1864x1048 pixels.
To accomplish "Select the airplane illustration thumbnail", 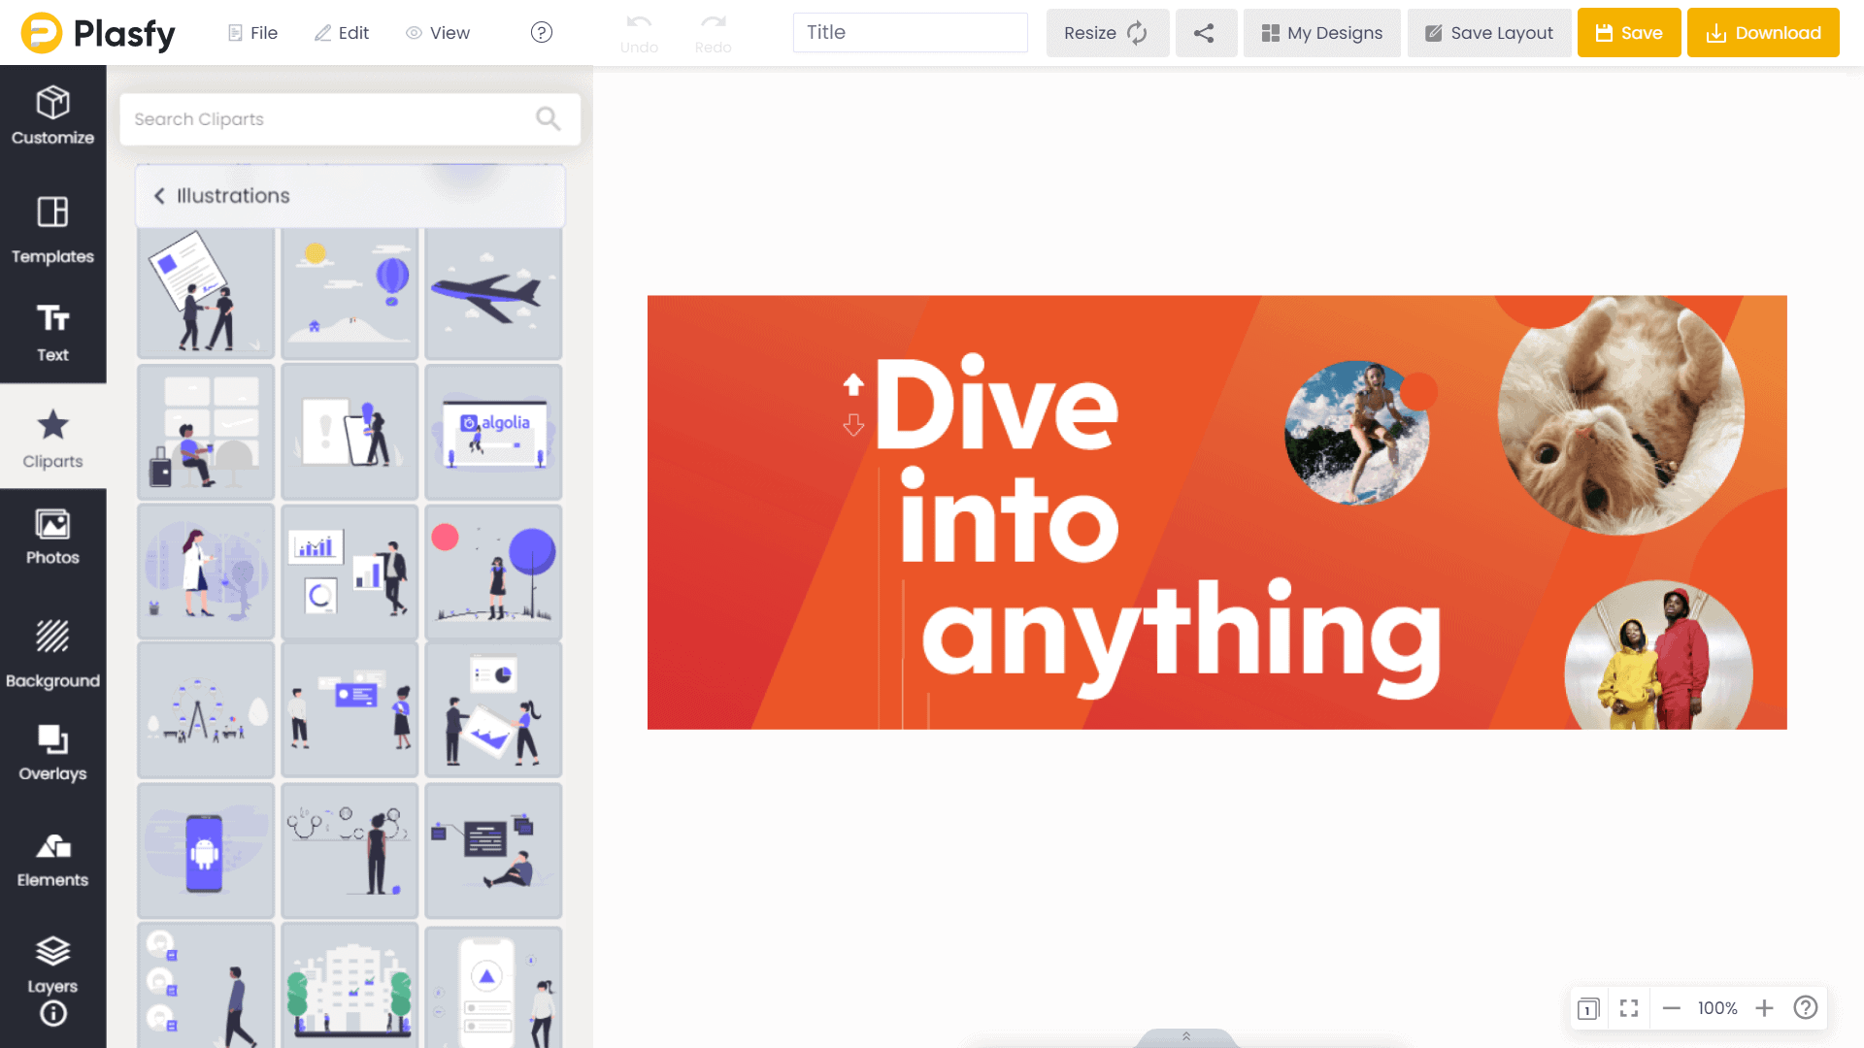I will coord(493,294).
